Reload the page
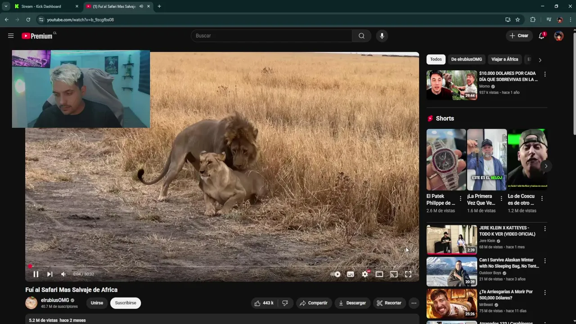The height and width of the screenshot is (324, 576). click(28, 19)
